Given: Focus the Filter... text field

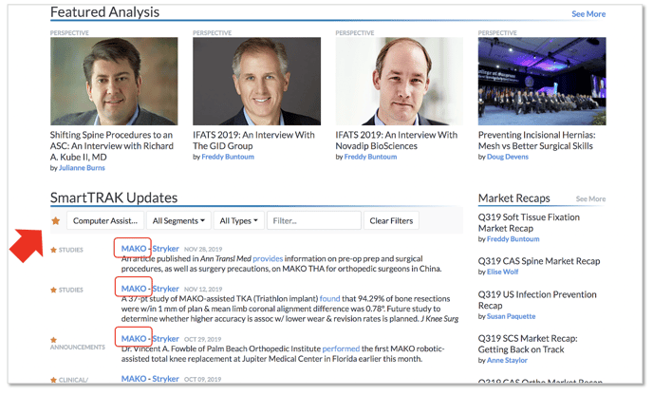Looking at the screenshot, I should pos(314,220).
